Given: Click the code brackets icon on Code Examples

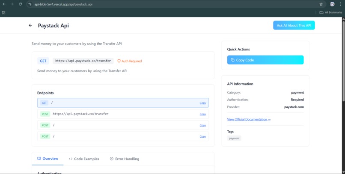Looking at the screenshot, I should point(71,159).
